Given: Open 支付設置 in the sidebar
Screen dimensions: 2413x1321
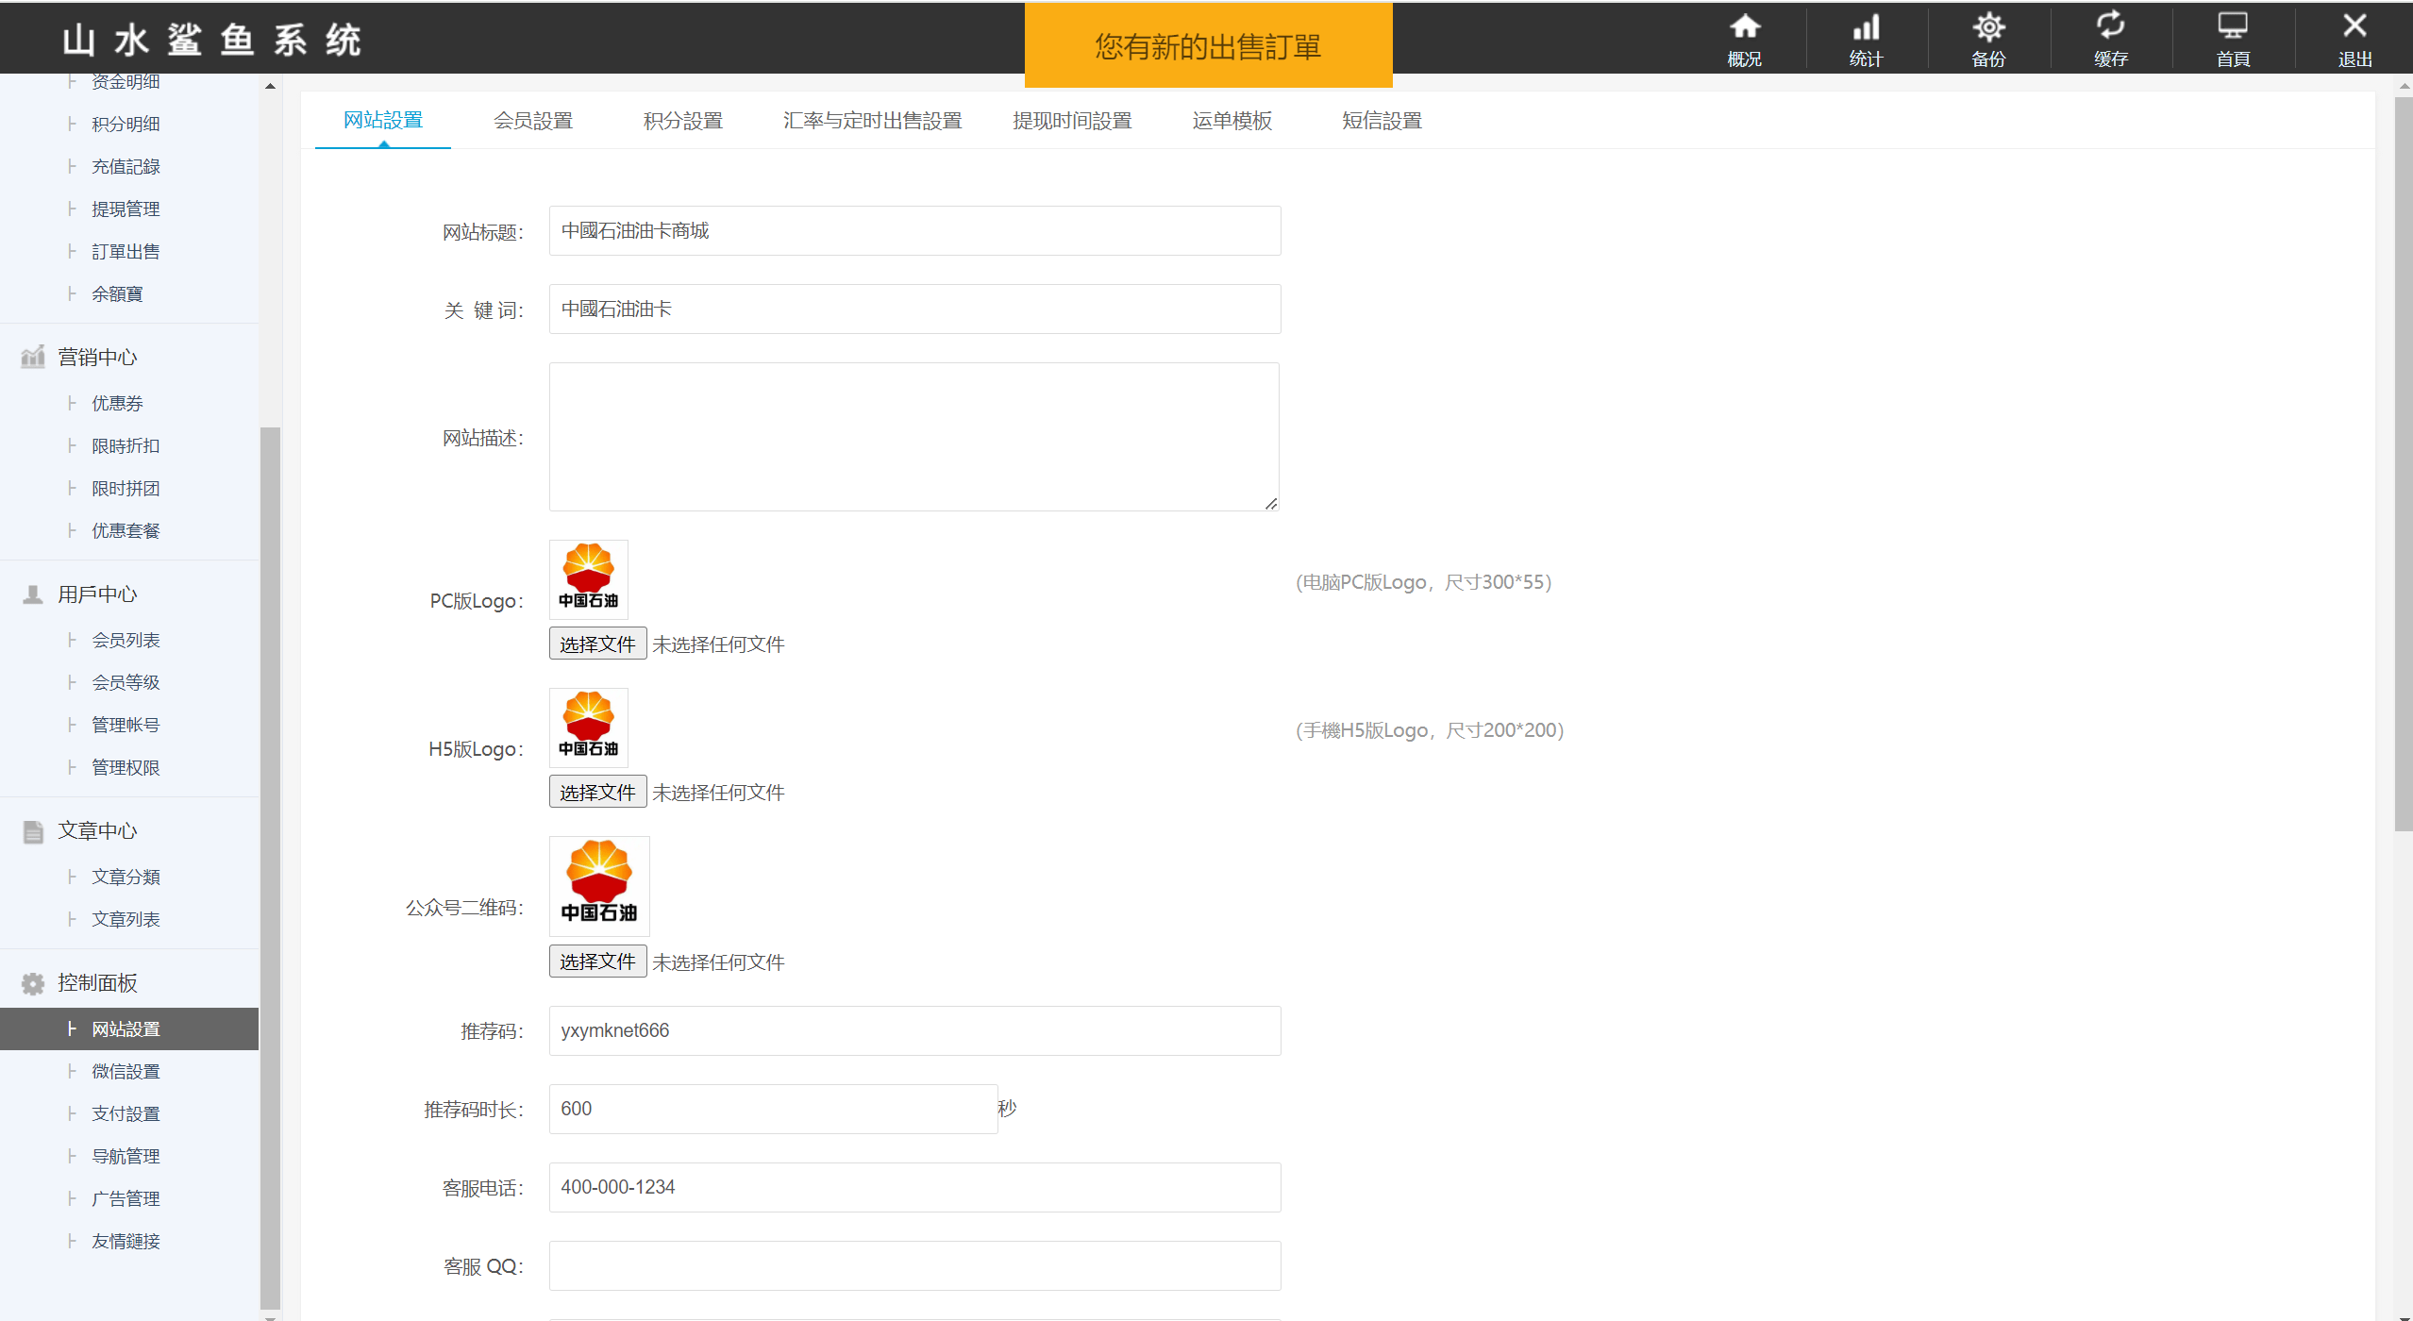Looking at the screenshot, I should click(126, 1113).
